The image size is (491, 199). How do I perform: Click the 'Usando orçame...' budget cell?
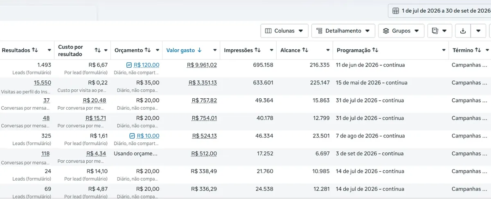click(135, 153)
